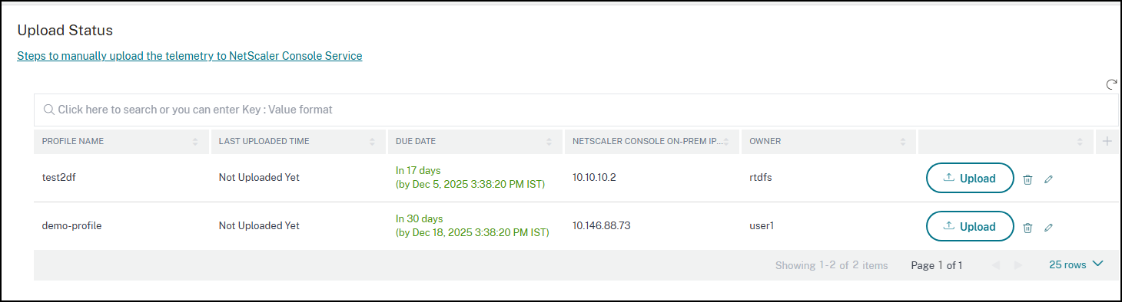The image size is (1122, 302).
Task: Sort by Last Uploaded Time column
Action: click(x=372, y=142)
